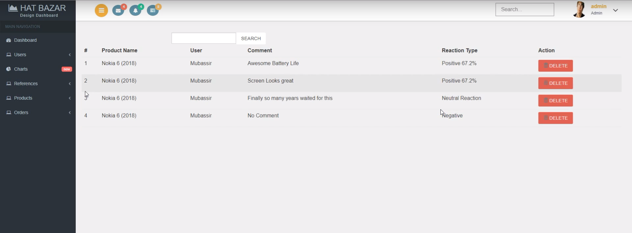Expand the Users submenu chevron

pyautogui.click(x=70, y=55)
